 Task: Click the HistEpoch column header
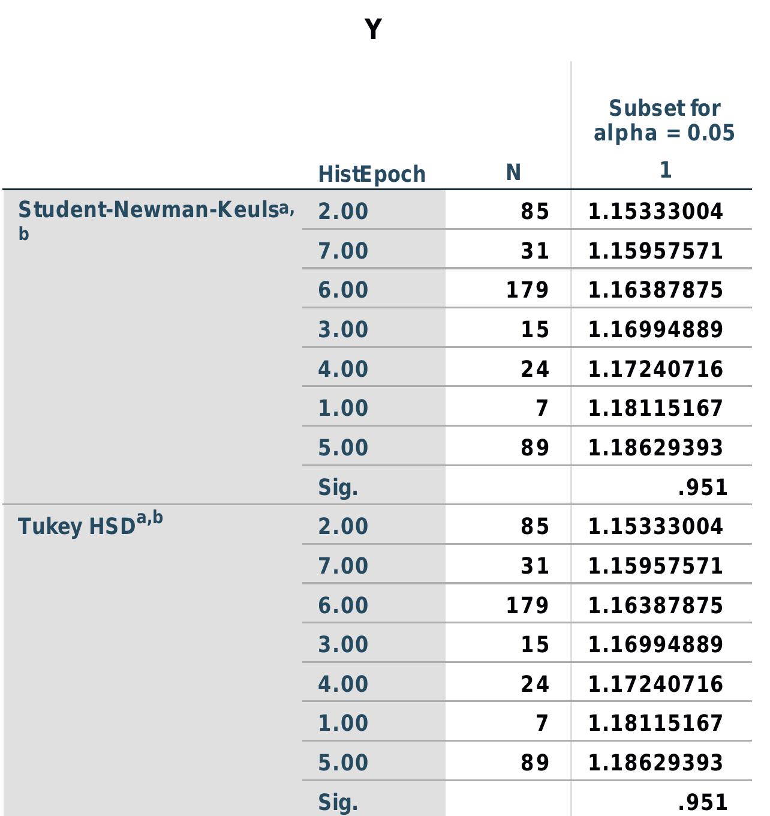tap(371, 174)
